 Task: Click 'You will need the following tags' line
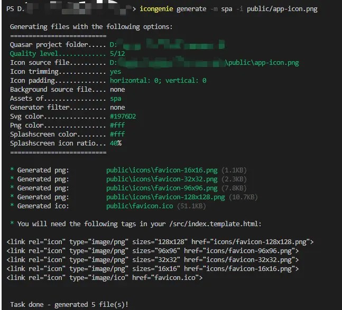[x=139, y=224]
